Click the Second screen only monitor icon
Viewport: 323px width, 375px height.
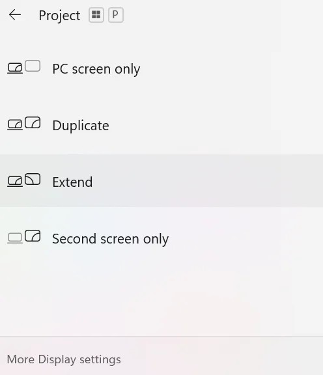33,236
